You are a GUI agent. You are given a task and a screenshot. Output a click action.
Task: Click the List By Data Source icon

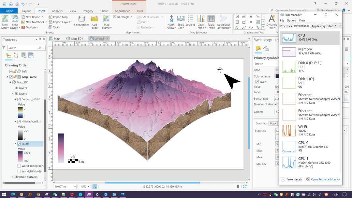(x=16, y=55)
